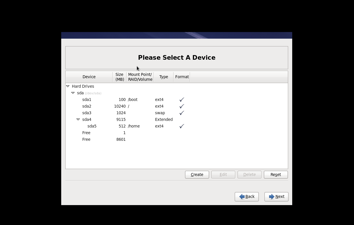Image resolution: width=354 pixels, height=225 pixels.
Task: Go Back to the previous step
Action: [247, 196]
